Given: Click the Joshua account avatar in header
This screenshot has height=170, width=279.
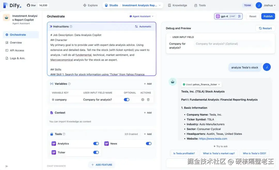Looking at the screenshot, I should [259, 5].
